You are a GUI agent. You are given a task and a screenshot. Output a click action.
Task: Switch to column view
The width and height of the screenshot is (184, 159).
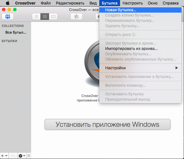(x=53, y=17)
